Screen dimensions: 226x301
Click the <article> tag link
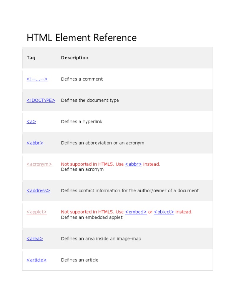pyautogui.click(x=36, y=260)
